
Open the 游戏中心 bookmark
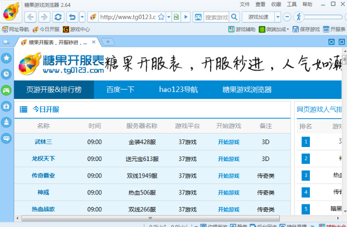76,29
